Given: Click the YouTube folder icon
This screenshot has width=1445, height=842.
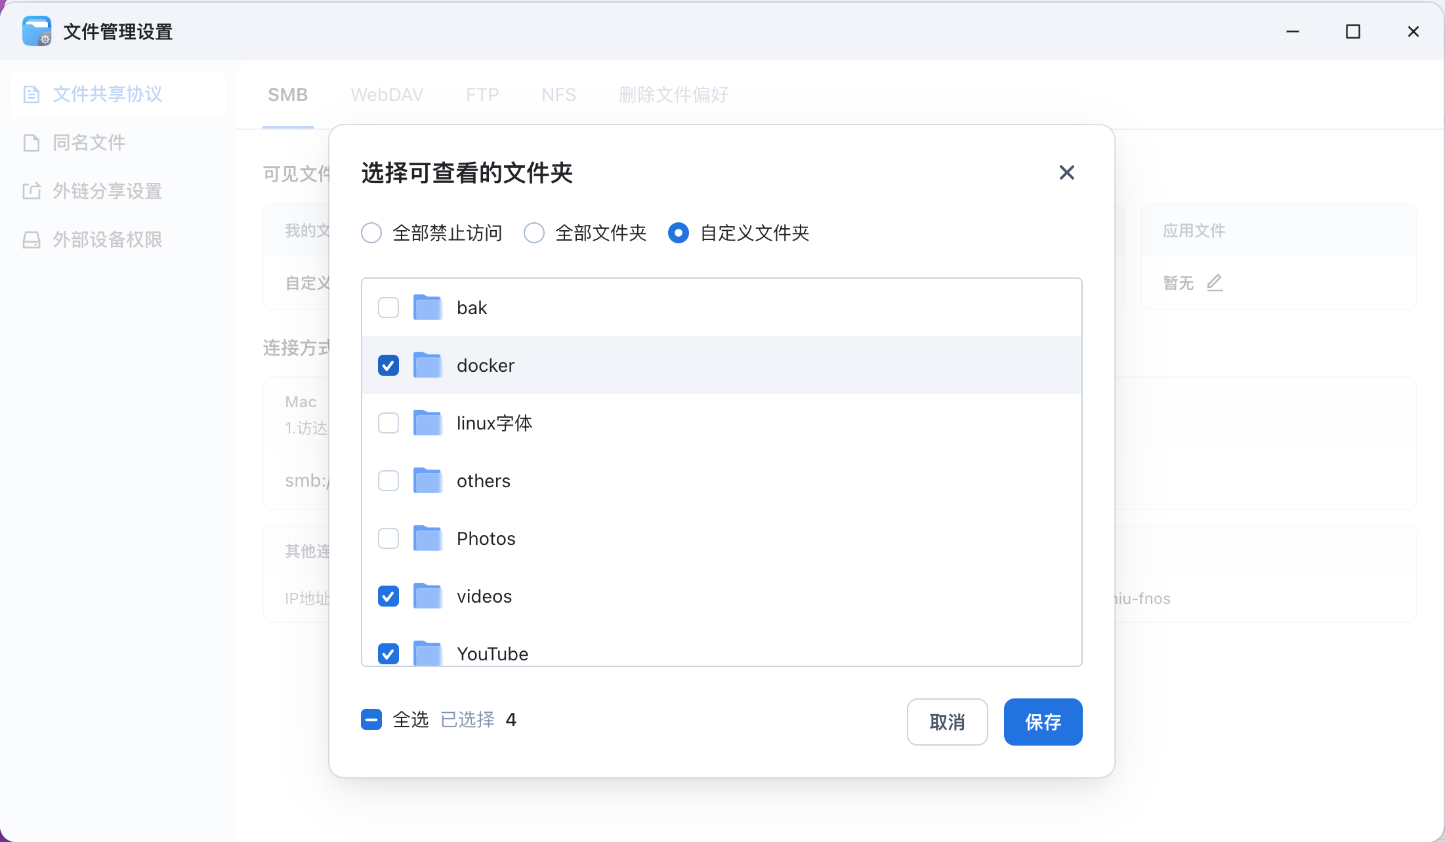Looking at the screenshot, I should pyautogui.click(x=428, y=653).
